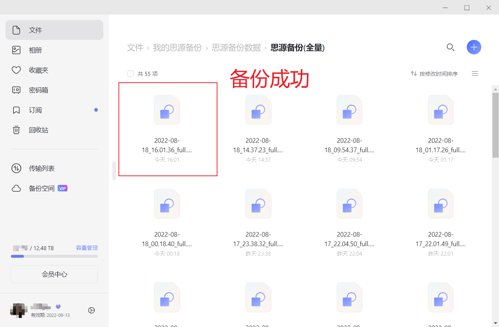Open 备份空间 VIP backup space
The height and width of the screenshot is (327, 499).
pyautogui.click(x=42, y=188)
